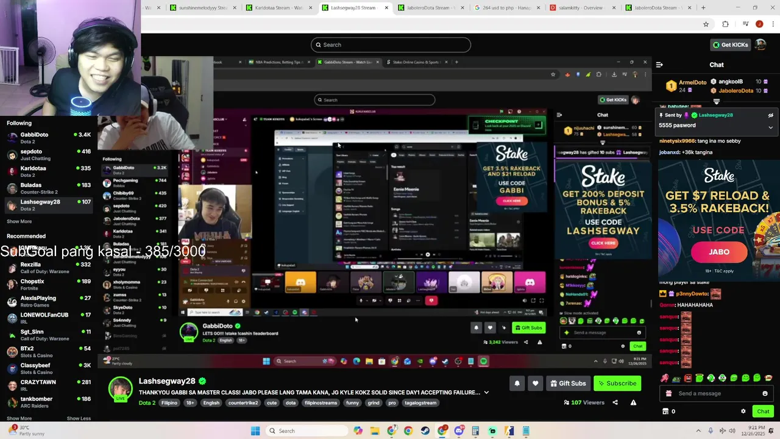Close the Lashsegway28 Stream tab
This screenshot has width=780, height=439.
tap(386, 8)
